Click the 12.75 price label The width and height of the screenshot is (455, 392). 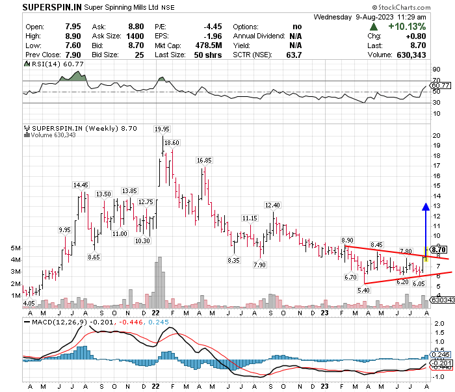pyautogui.click(x=146, y=202)
